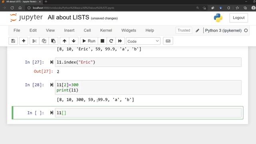Rename notebook title All about LISTS
Viewport: 256px width, 144px height.
coord(68,17)
